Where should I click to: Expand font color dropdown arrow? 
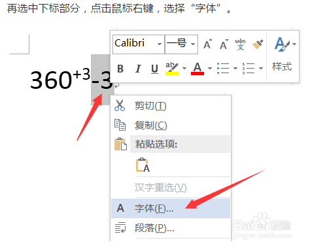210,69
